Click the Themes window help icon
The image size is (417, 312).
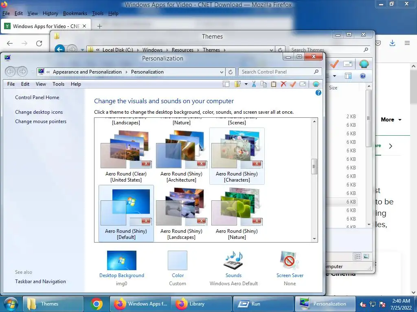[x=363, y=76]
